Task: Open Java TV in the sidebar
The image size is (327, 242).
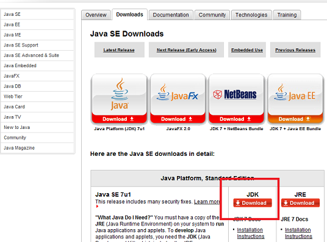Action: 37,117
